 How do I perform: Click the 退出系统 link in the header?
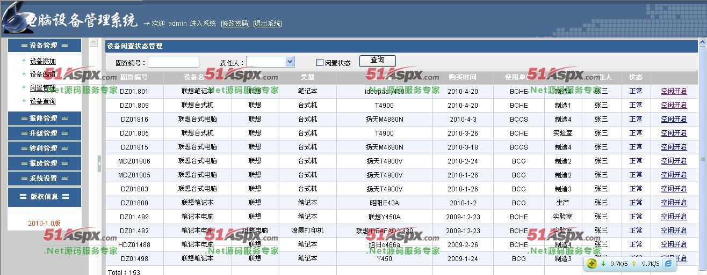click(268, 24)
